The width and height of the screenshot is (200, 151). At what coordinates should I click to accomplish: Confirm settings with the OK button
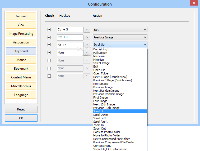pos(21,118)
